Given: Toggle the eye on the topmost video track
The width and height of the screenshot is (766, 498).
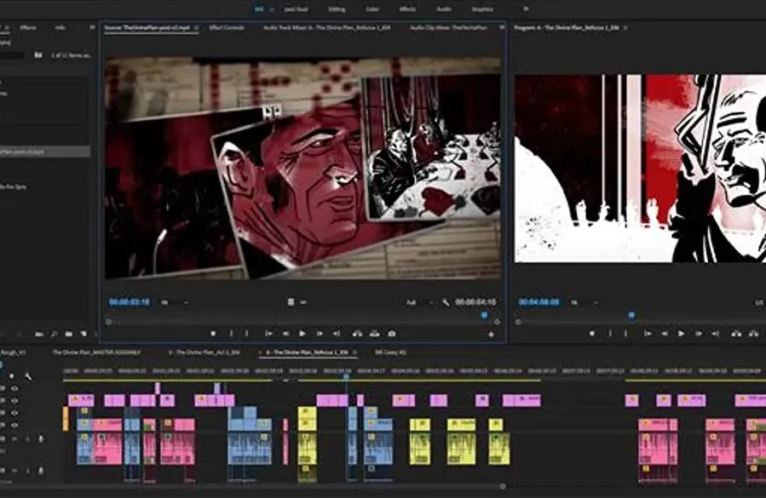Looking at the screenshot, I should [x=14, y=389].
